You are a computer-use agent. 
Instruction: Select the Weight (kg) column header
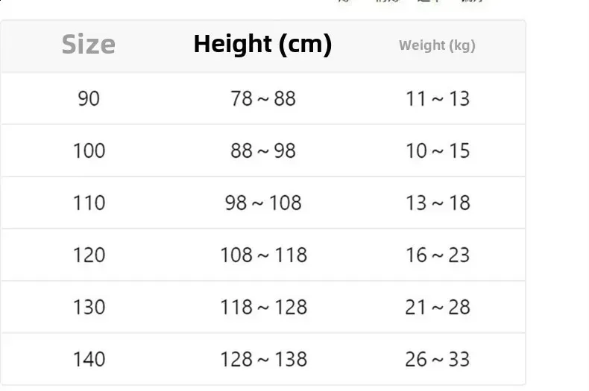coord(437,45)
